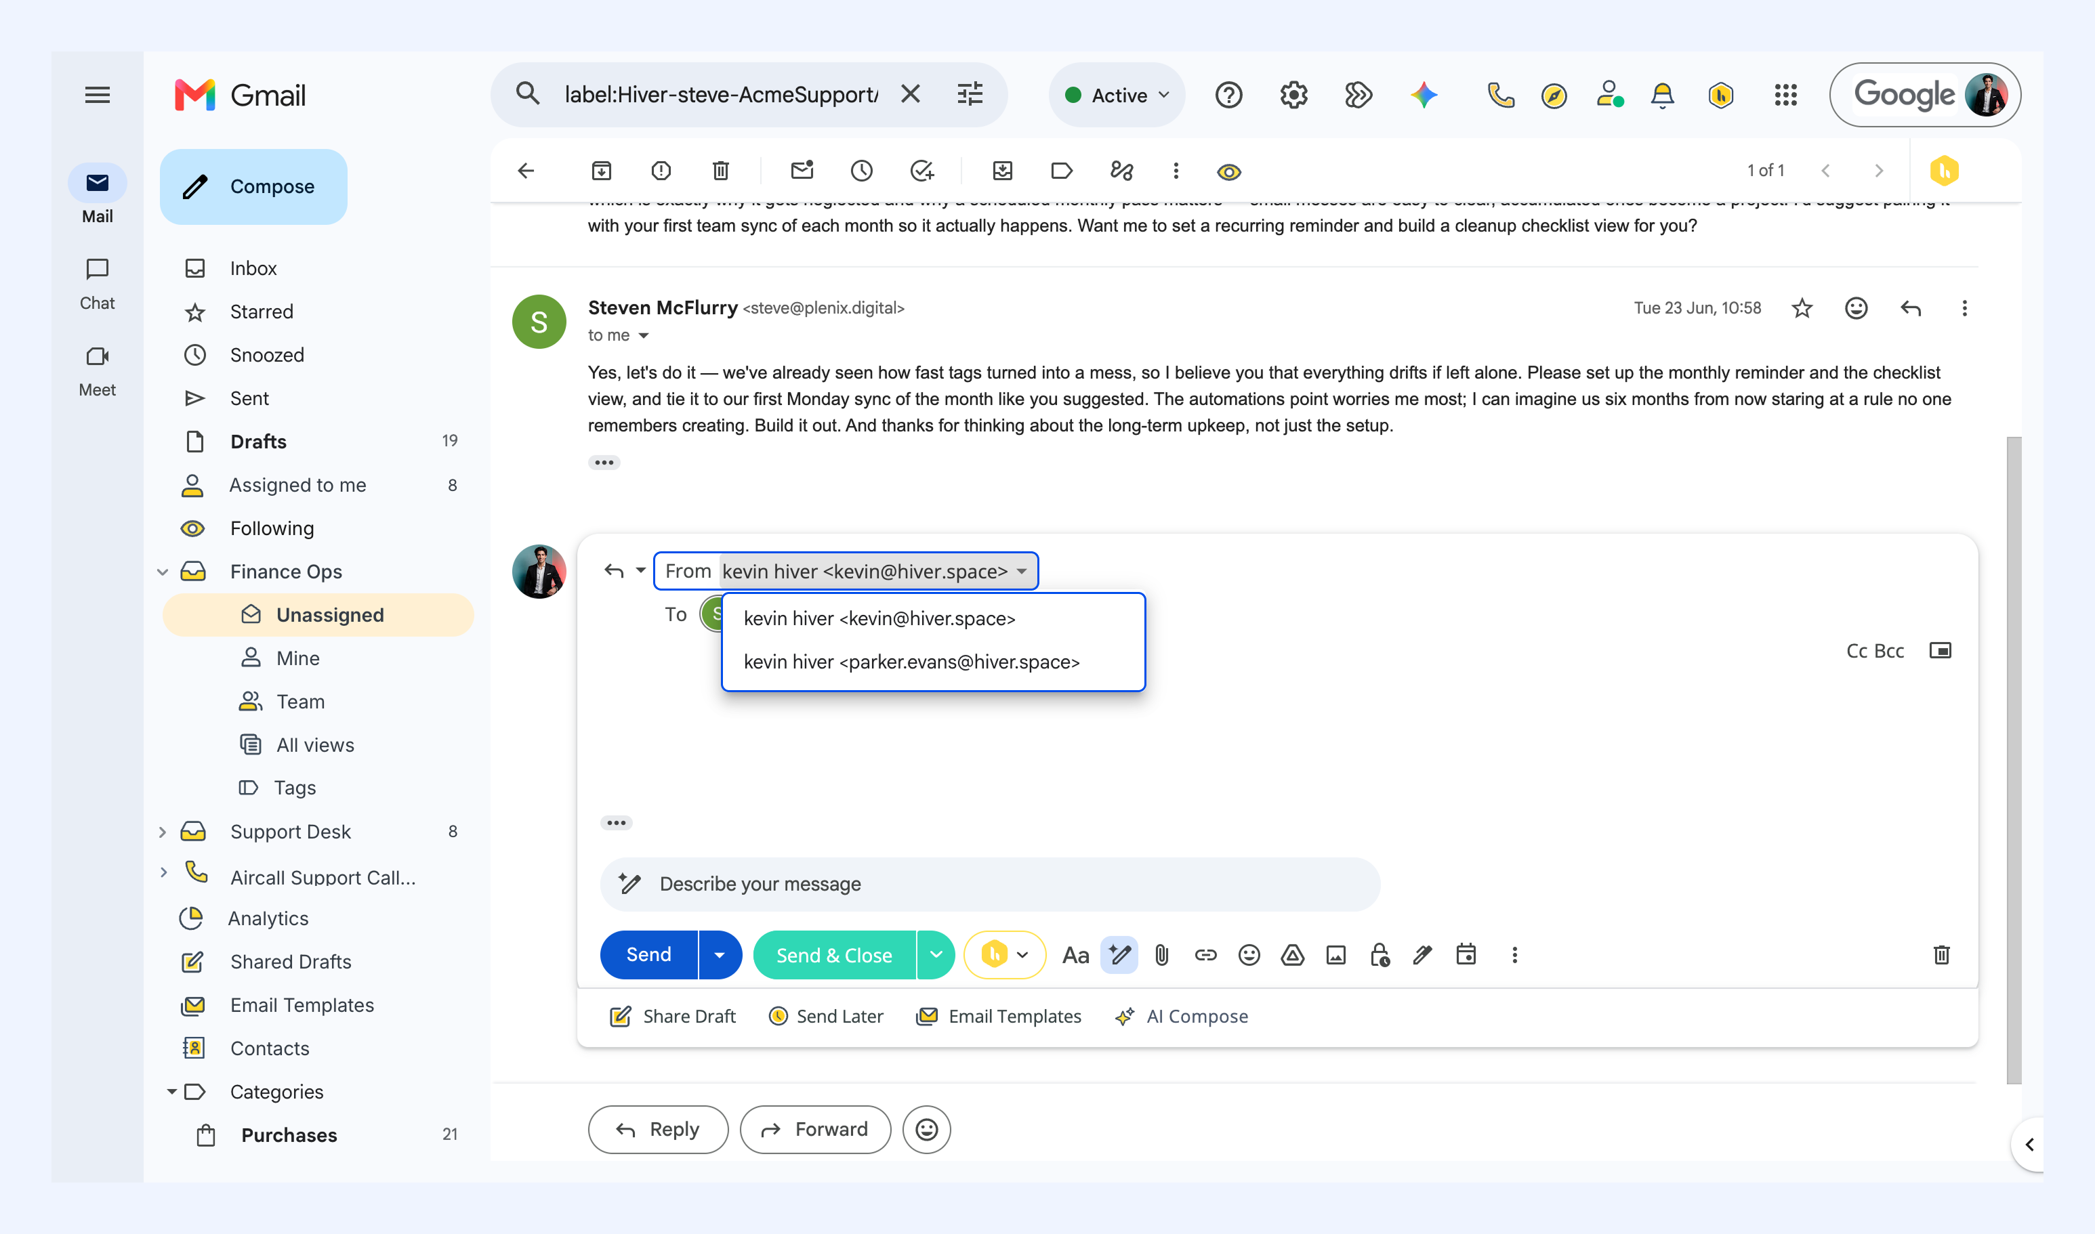Screen dimensions: 2095x1234
Task: Add an emoji reaction to Steven's message
Action: point(1857,309)
